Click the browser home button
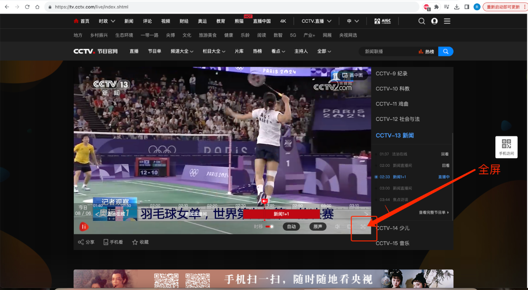Viewport: 528px width, 290px height. pos(38,7)
